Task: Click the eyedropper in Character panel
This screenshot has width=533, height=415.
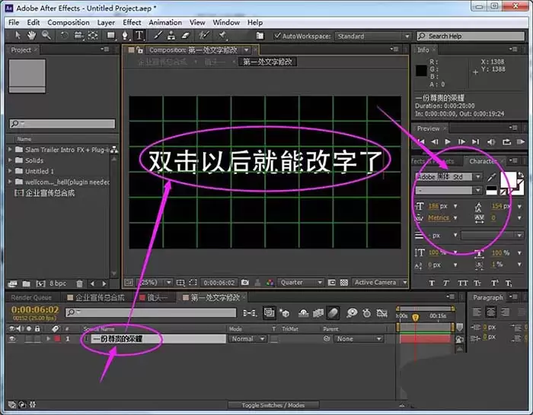Action: [x=491, y=177]
